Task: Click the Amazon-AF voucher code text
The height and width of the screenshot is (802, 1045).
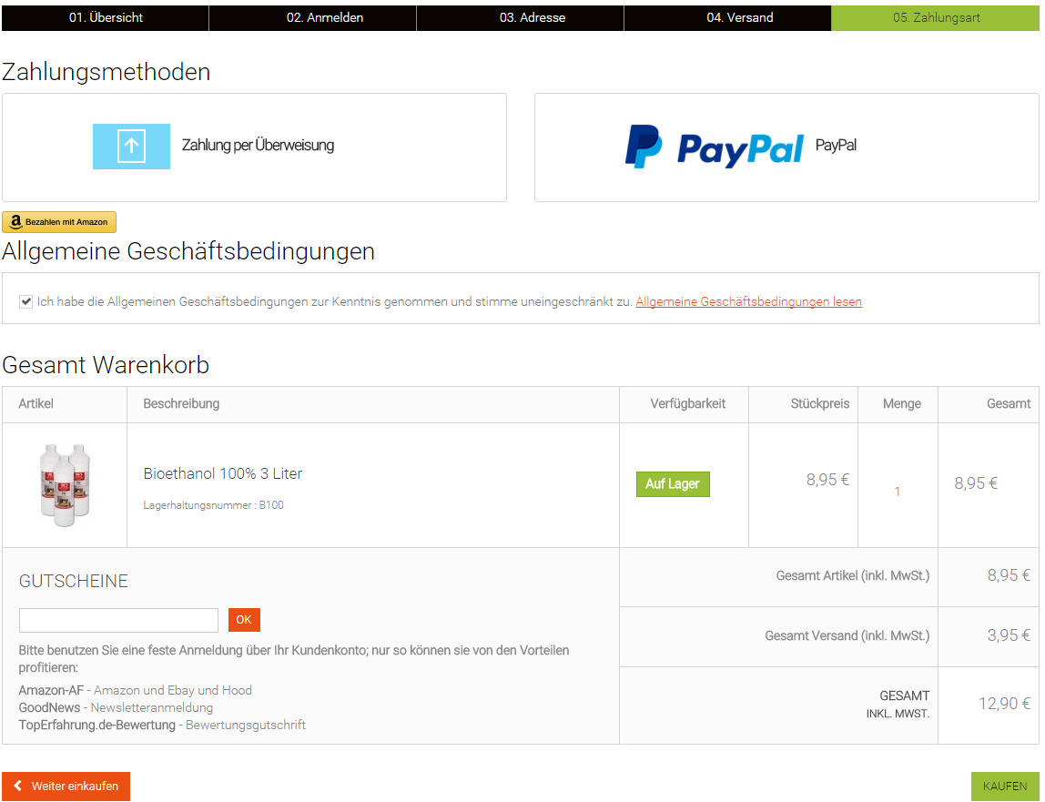Action: tap(51, 690)
